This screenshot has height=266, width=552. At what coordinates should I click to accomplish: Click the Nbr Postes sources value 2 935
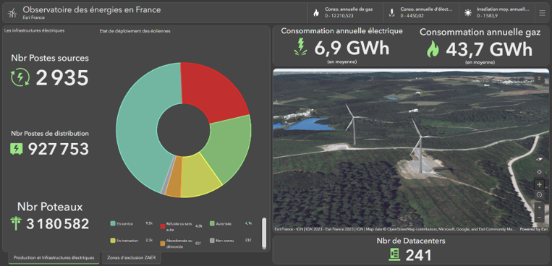[x=62, y=78]
